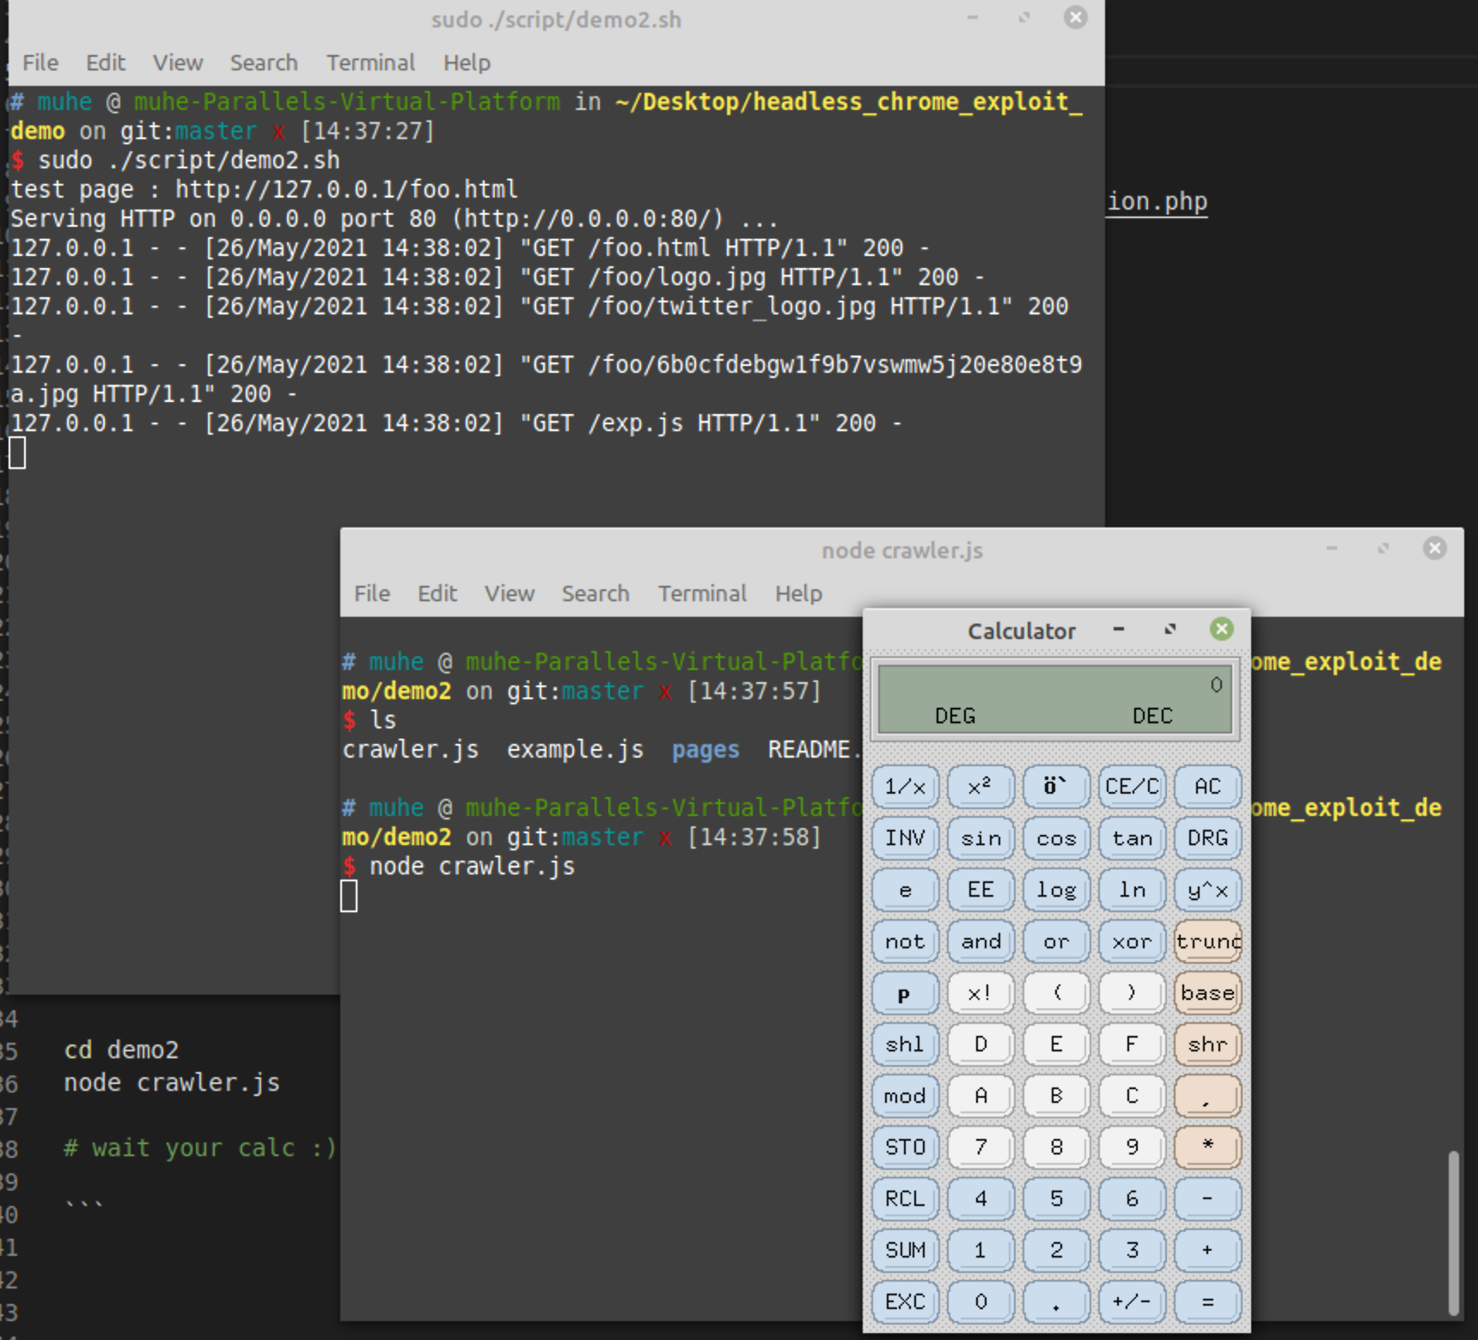Click the trunc key
Image resolution: width=1478 pixels, height=1340 pixels.
coord(1207,941)
